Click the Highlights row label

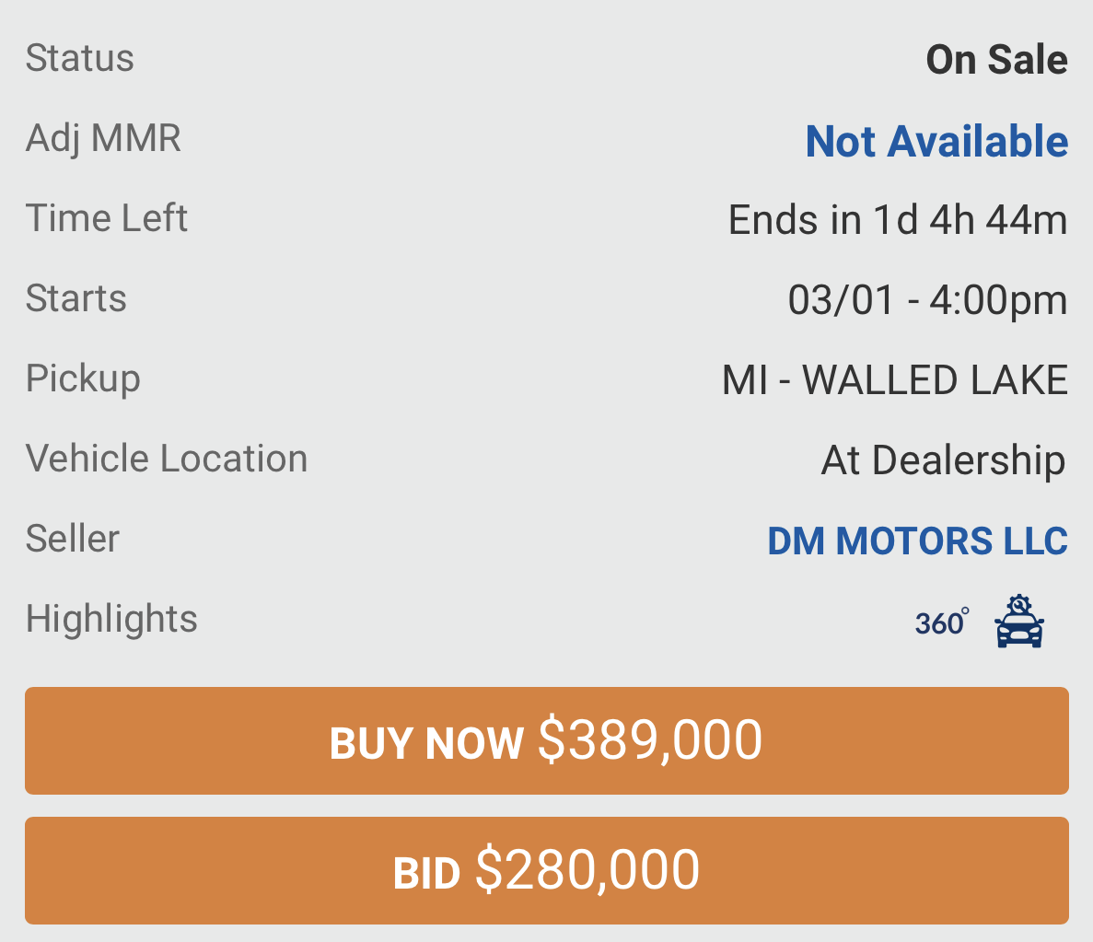[111, 619]
